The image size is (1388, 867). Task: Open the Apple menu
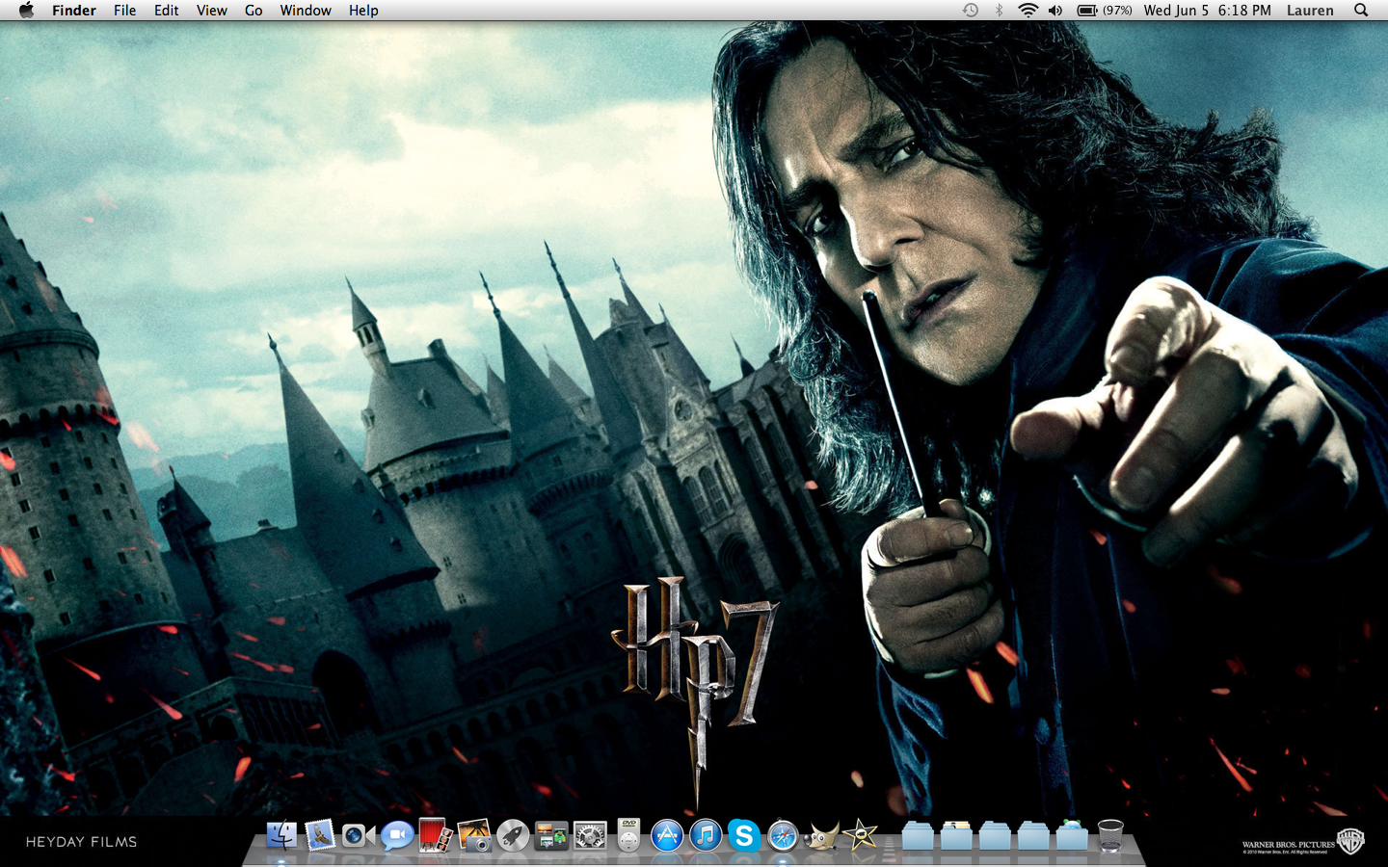click(x=26, y=11)
